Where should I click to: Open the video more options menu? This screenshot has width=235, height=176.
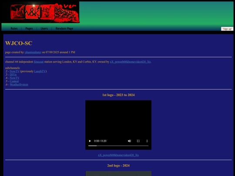[147, 141]
